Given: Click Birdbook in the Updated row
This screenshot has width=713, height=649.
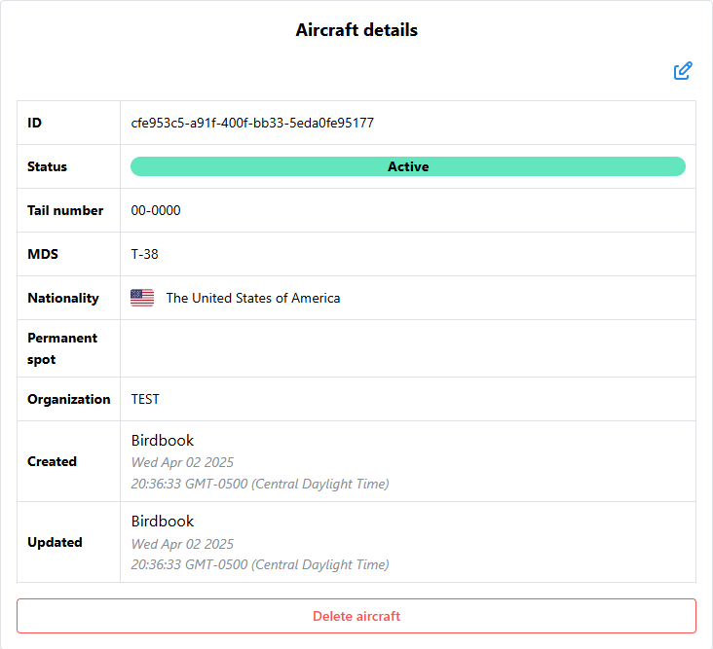Looking at the screenshot, I should 163,522.
